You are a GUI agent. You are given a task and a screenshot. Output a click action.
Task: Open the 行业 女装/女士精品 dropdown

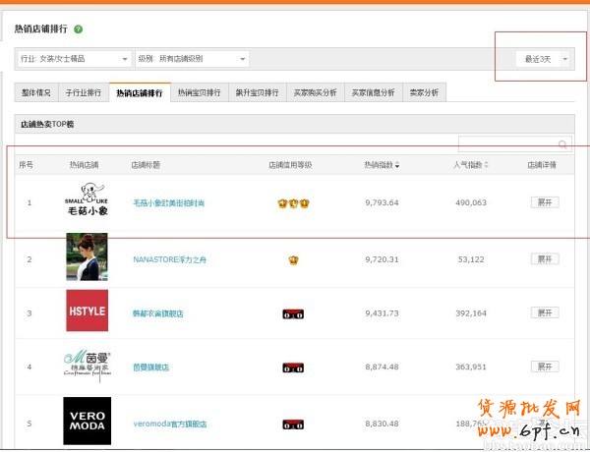click(75, 59)
